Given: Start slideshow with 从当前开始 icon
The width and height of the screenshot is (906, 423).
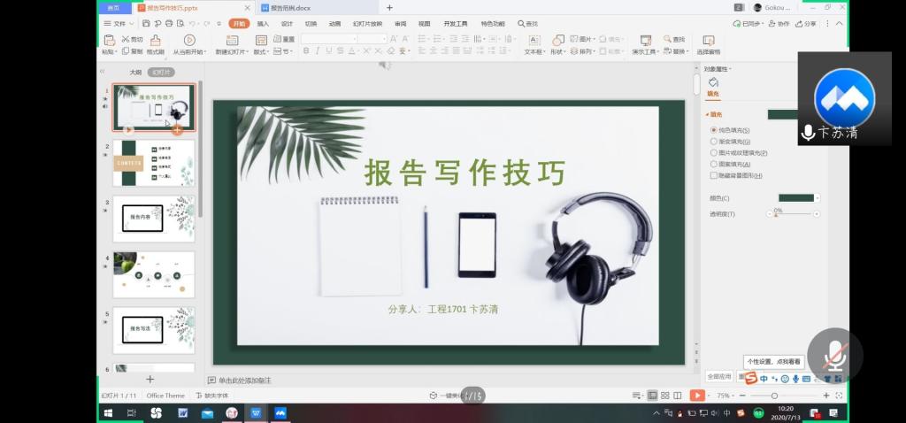Looking at the screenshot, I should coord(189,41).
